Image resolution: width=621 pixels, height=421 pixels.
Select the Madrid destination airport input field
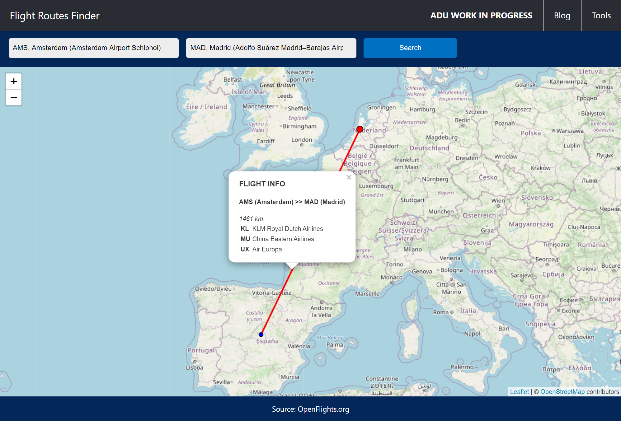[271, 48]
